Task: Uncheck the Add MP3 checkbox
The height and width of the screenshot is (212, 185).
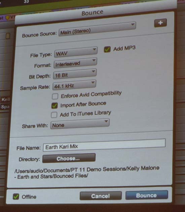Action: coord(107,49)
